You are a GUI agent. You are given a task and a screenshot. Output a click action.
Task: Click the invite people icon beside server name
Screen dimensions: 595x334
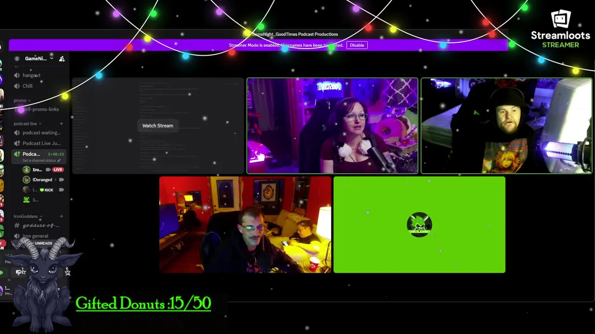(x=62, y=58)
